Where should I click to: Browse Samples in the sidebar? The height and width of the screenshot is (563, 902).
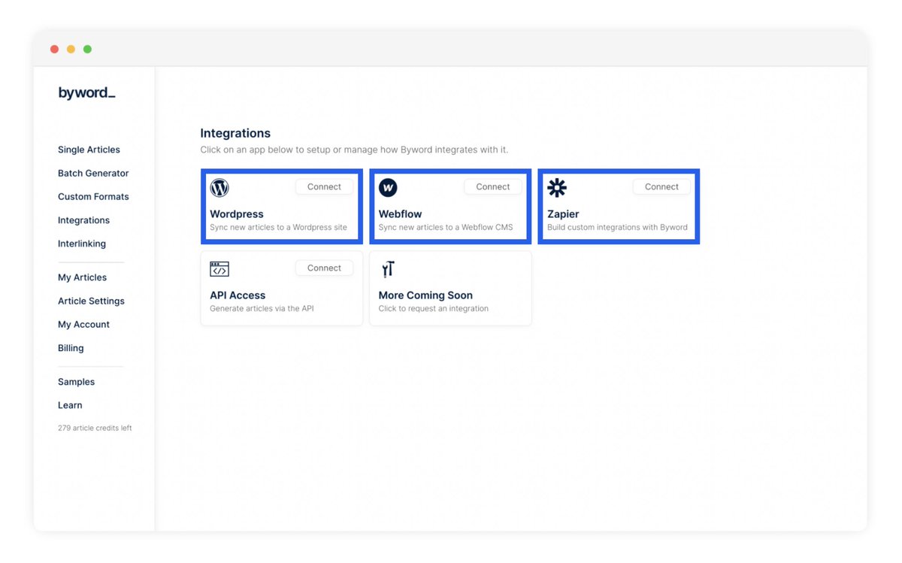click(x=76, y=382)
